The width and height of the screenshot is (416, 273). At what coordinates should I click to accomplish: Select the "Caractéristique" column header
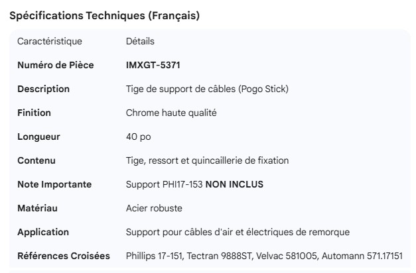pos(50,42)
